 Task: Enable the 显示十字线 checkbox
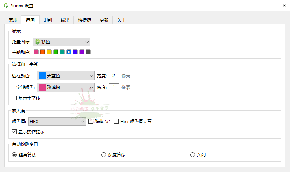point(14,98)
